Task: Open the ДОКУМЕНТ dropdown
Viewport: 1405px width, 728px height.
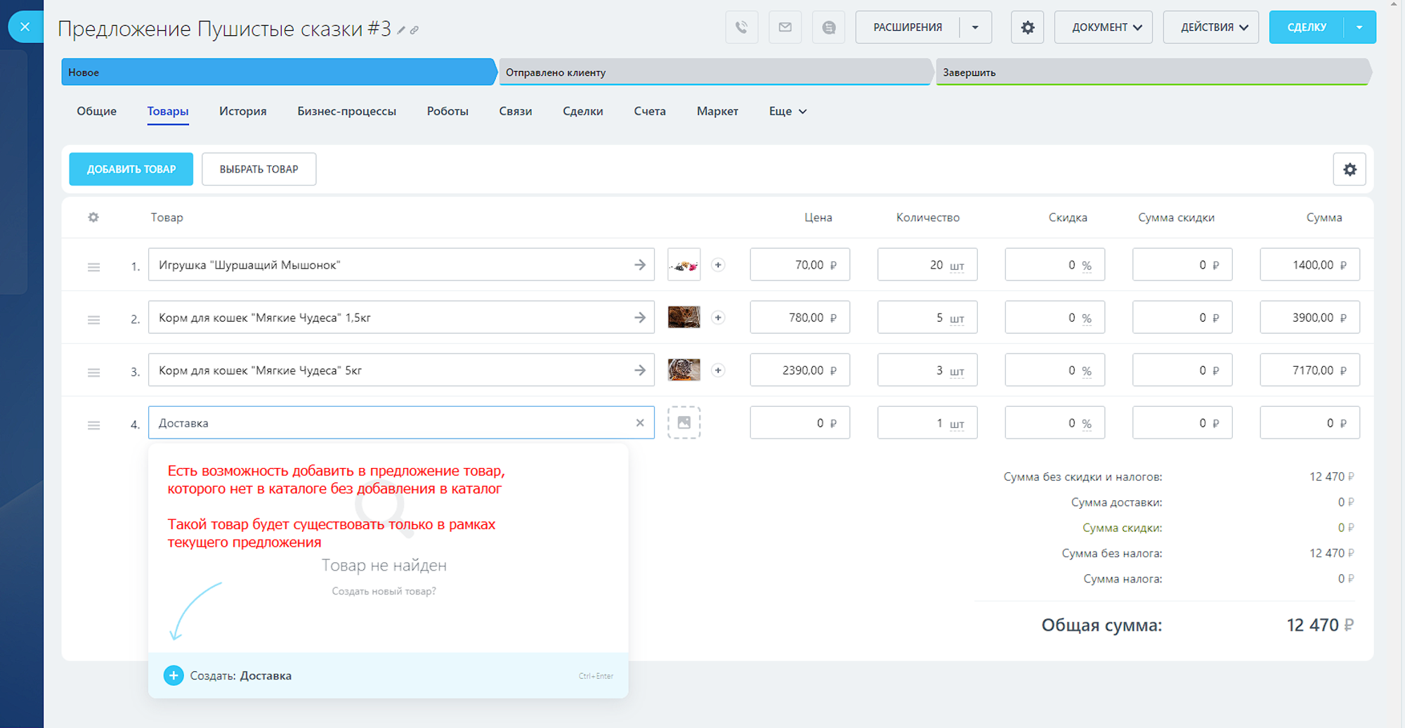Action: click(x=1103, y=27)
